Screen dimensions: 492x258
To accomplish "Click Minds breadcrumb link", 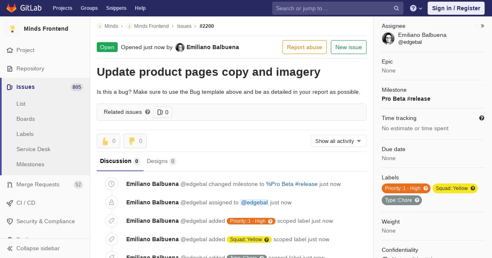I will pos(111,26).
